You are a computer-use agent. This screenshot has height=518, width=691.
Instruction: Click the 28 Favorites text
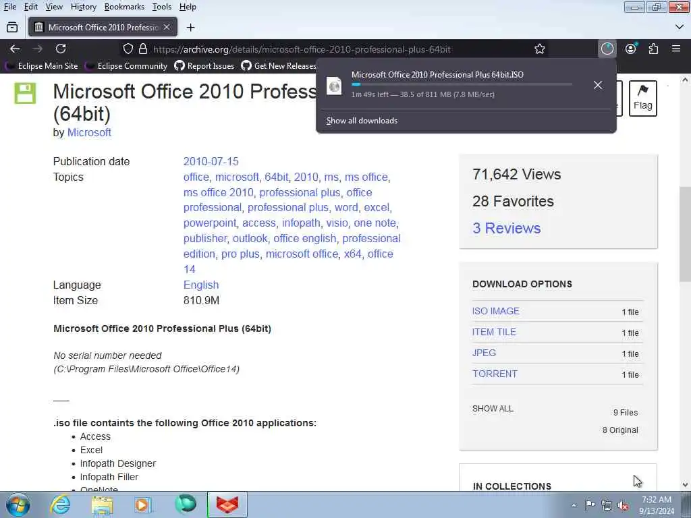(513, 201)
